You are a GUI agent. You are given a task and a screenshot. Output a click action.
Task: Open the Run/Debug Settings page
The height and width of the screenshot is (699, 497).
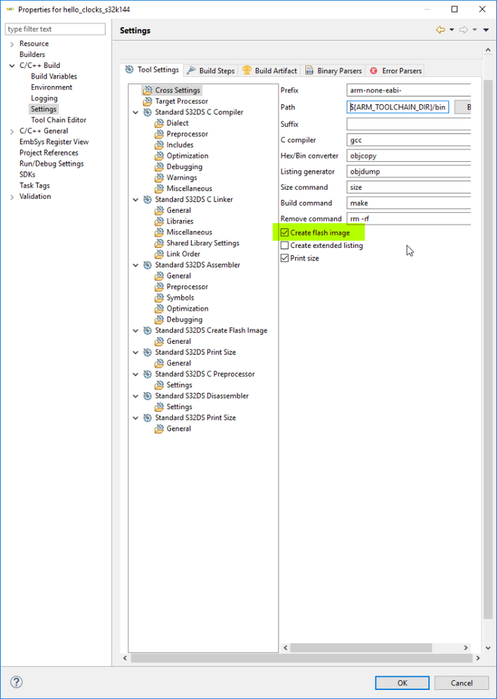tap(51, 164)
